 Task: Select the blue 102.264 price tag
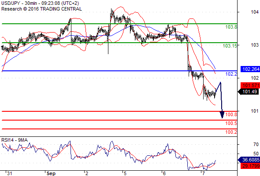point(250,69)
